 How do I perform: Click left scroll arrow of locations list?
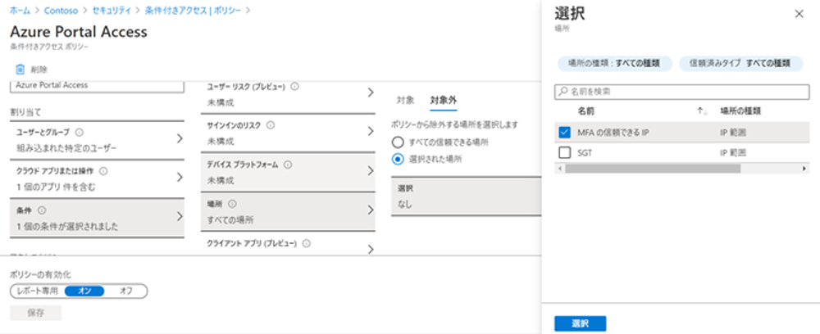click(559, 169)
